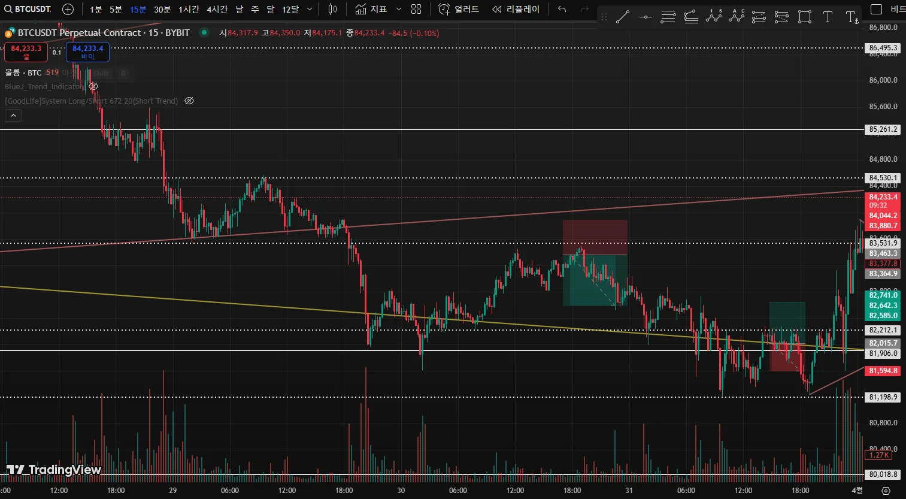Screen dimensions: 906x499
Task: Select the Elliott Correction Wave ABC tool
Action: point(737,17)
